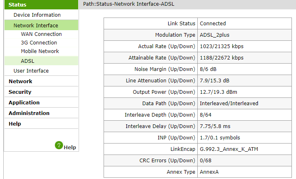Click the Link Status value Connected
Image resolution: width=296 pixels, height=179 pixels.
213,24
